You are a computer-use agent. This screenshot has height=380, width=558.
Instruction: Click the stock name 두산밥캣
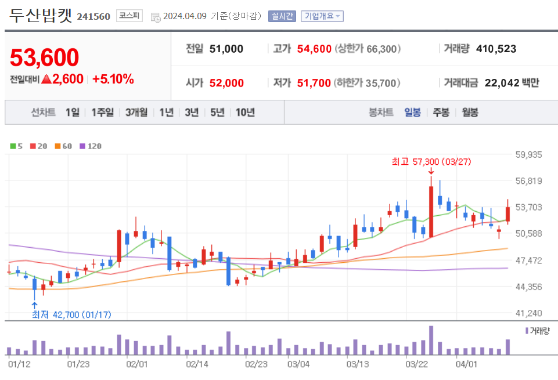41,16
